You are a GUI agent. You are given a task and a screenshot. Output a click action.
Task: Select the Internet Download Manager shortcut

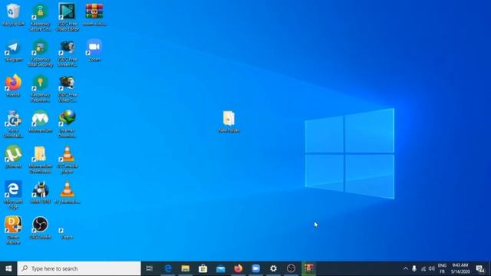tap(68, 123)
